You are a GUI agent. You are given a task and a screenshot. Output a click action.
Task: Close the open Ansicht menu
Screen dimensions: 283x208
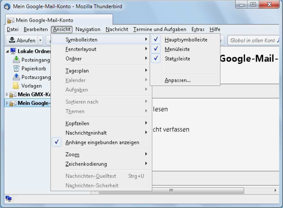click(62, 29)
